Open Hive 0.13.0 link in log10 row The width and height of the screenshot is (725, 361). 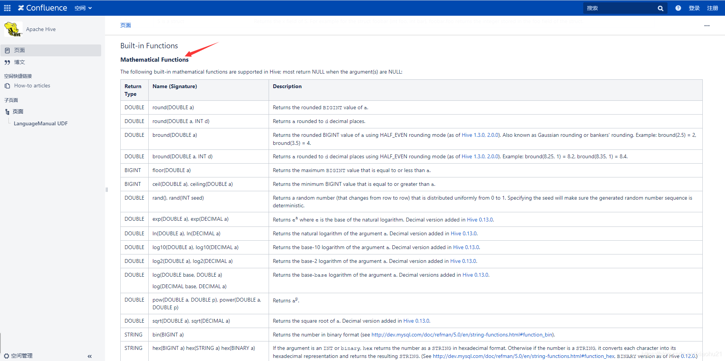[466, 247]
